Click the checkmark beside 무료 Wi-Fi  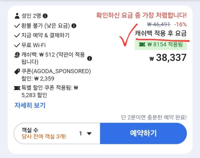(17, 45)
